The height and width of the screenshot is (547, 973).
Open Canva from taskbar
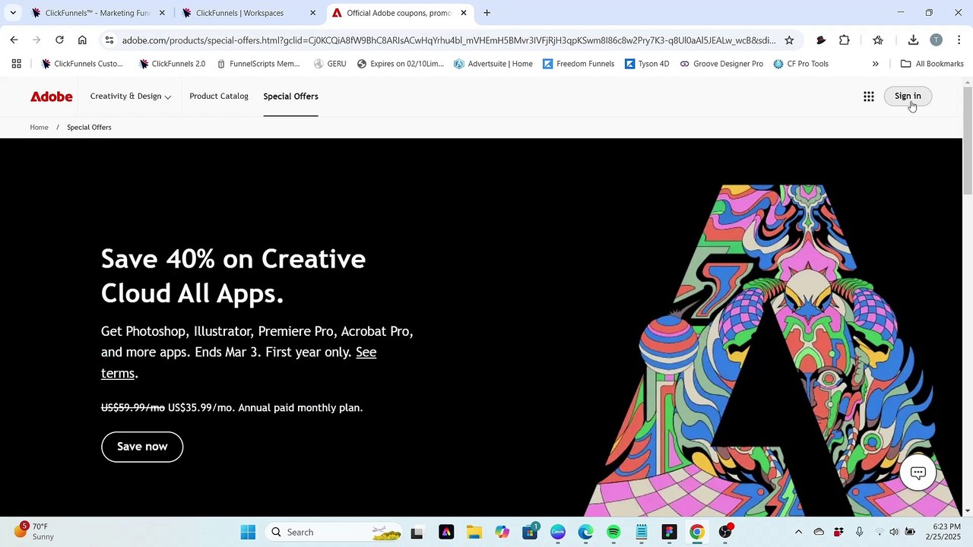[x=558, y=532]
